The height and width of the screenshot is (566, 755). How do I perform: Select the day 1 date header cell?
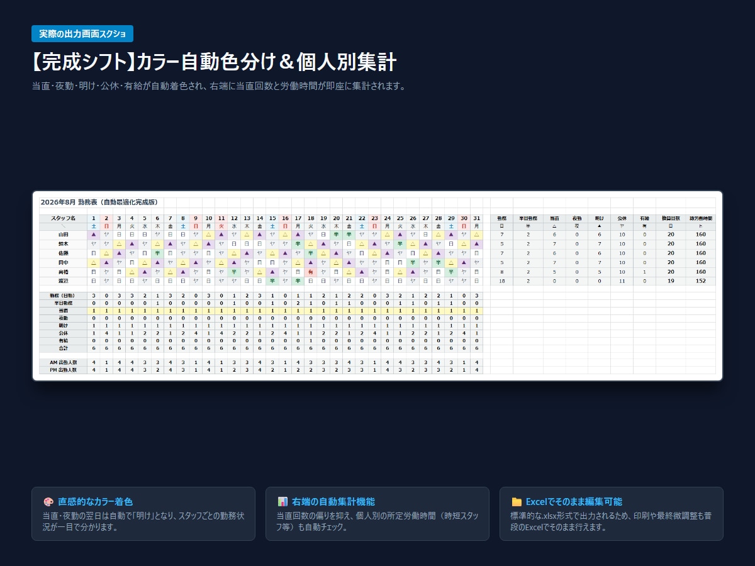(x=94, y=218)
